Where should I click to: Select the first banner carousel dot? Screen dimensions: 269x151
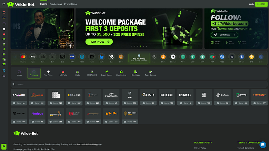(x=132, y=46)
